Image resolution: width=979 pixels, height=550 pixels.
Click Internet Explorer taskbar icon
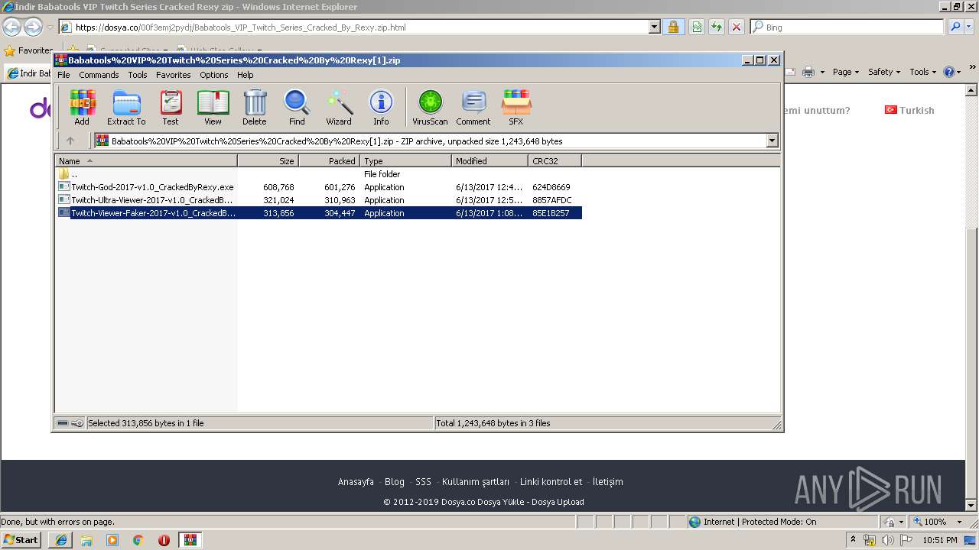(x=60, y=540)
